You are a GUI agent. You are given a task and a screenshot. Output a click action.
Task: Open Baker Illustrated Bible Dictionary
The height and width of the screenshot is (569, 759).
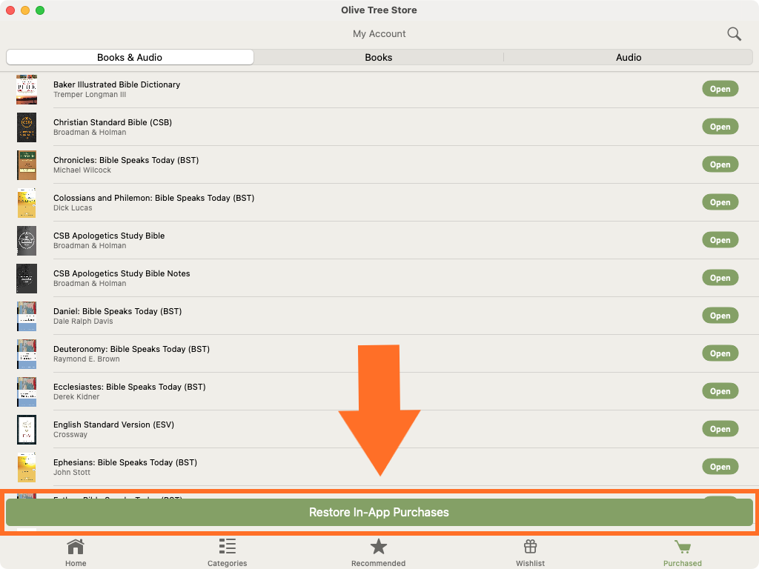point(720,89)
